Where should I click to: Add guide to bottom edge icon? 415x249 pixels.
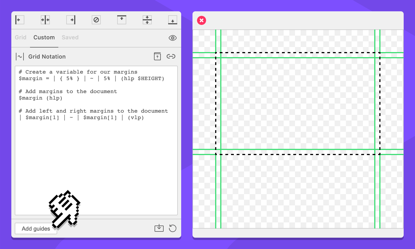click(x=172, y=20)
